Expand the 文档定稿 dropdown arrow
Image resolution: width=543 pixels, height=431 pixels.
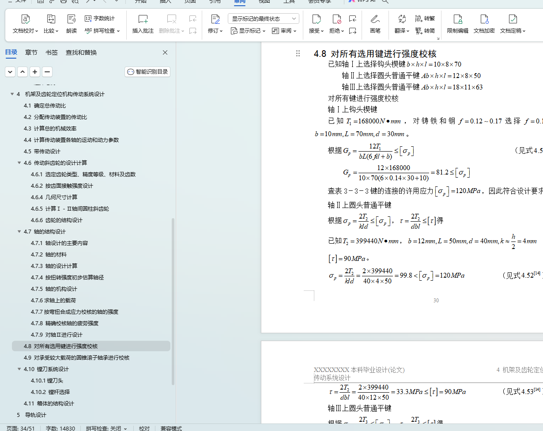[524, 31]
